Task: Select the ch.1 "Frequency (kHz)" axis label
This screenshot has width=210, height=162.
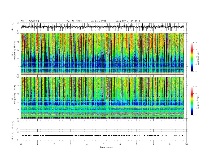Action: (15, 51)
